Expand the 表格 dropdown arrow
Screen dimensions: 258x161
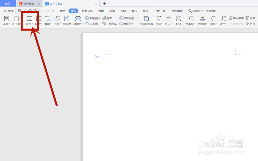pos(33,24)
